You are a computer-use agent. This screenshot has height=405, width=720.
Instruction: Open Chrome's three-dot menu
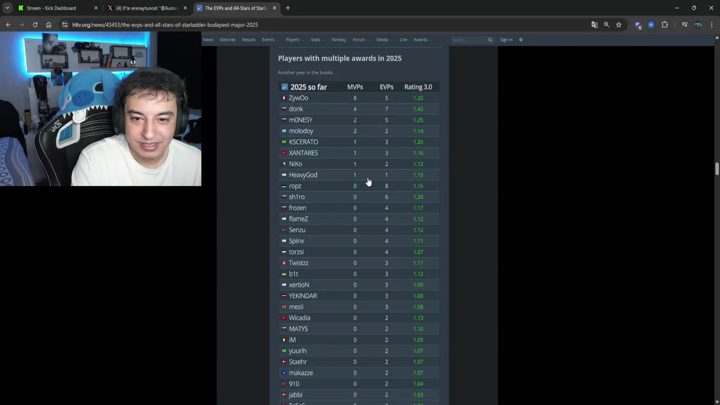pyautogui.click(x=712, y=25)
